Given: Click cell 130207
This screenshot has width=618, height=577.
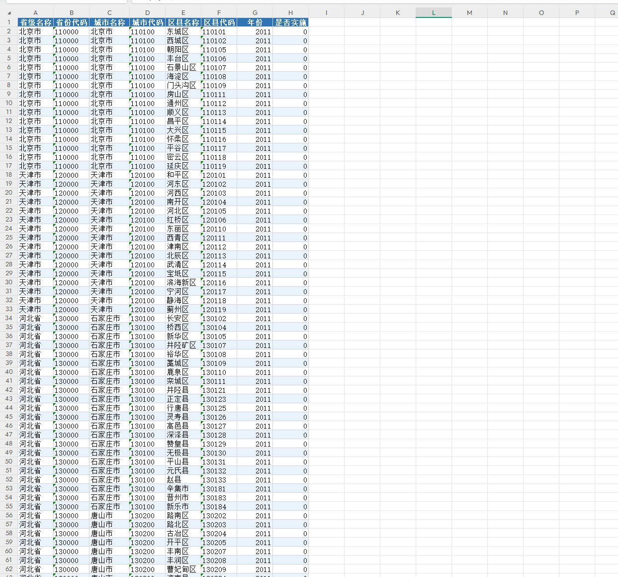Looking at the screenshot, I should tap(219, 551).
